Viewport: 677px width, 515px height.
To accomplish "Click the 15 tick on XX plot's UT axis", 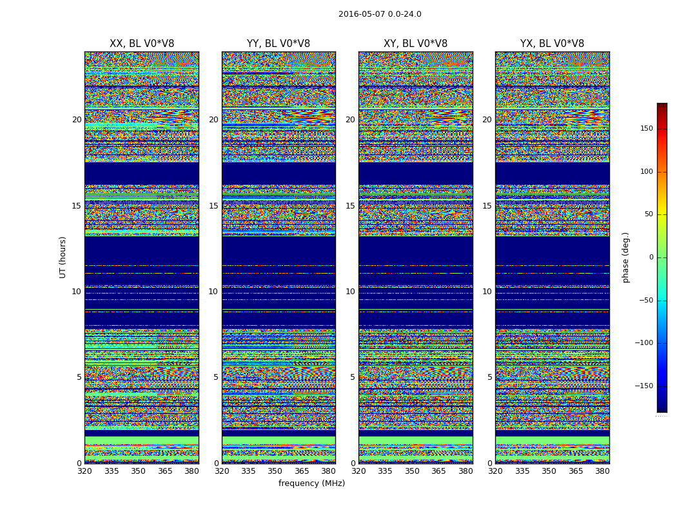I will pos(77,206).
